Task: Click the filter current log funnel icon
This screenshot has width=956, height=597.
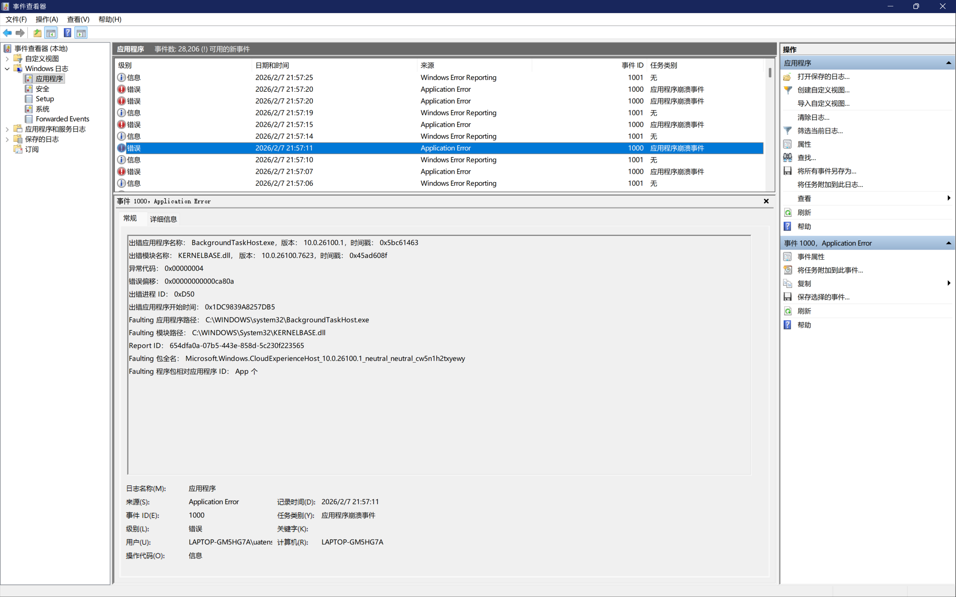Action: [787, 131]
